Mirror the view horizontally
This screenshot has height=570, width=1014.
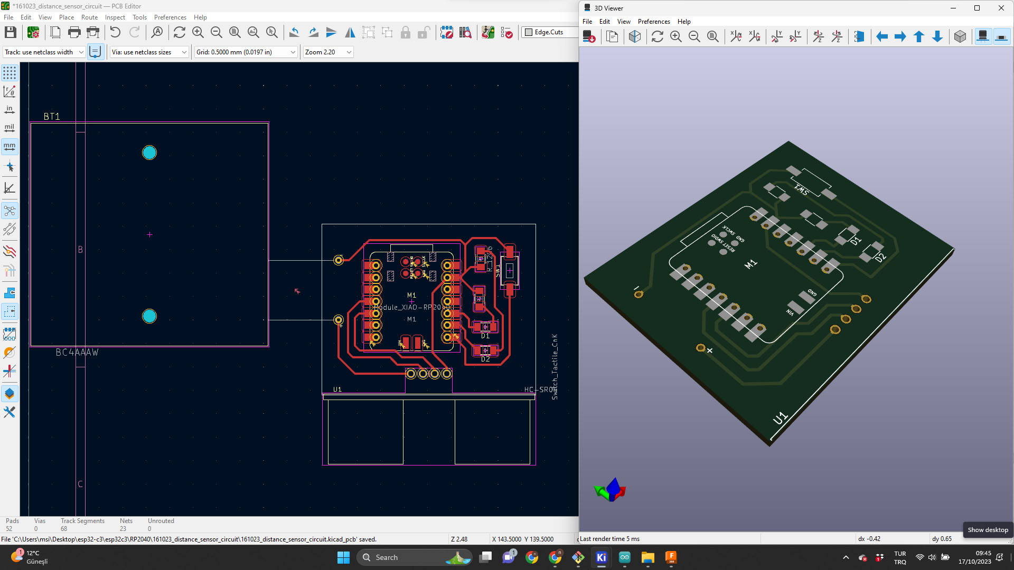pos(350,33)
